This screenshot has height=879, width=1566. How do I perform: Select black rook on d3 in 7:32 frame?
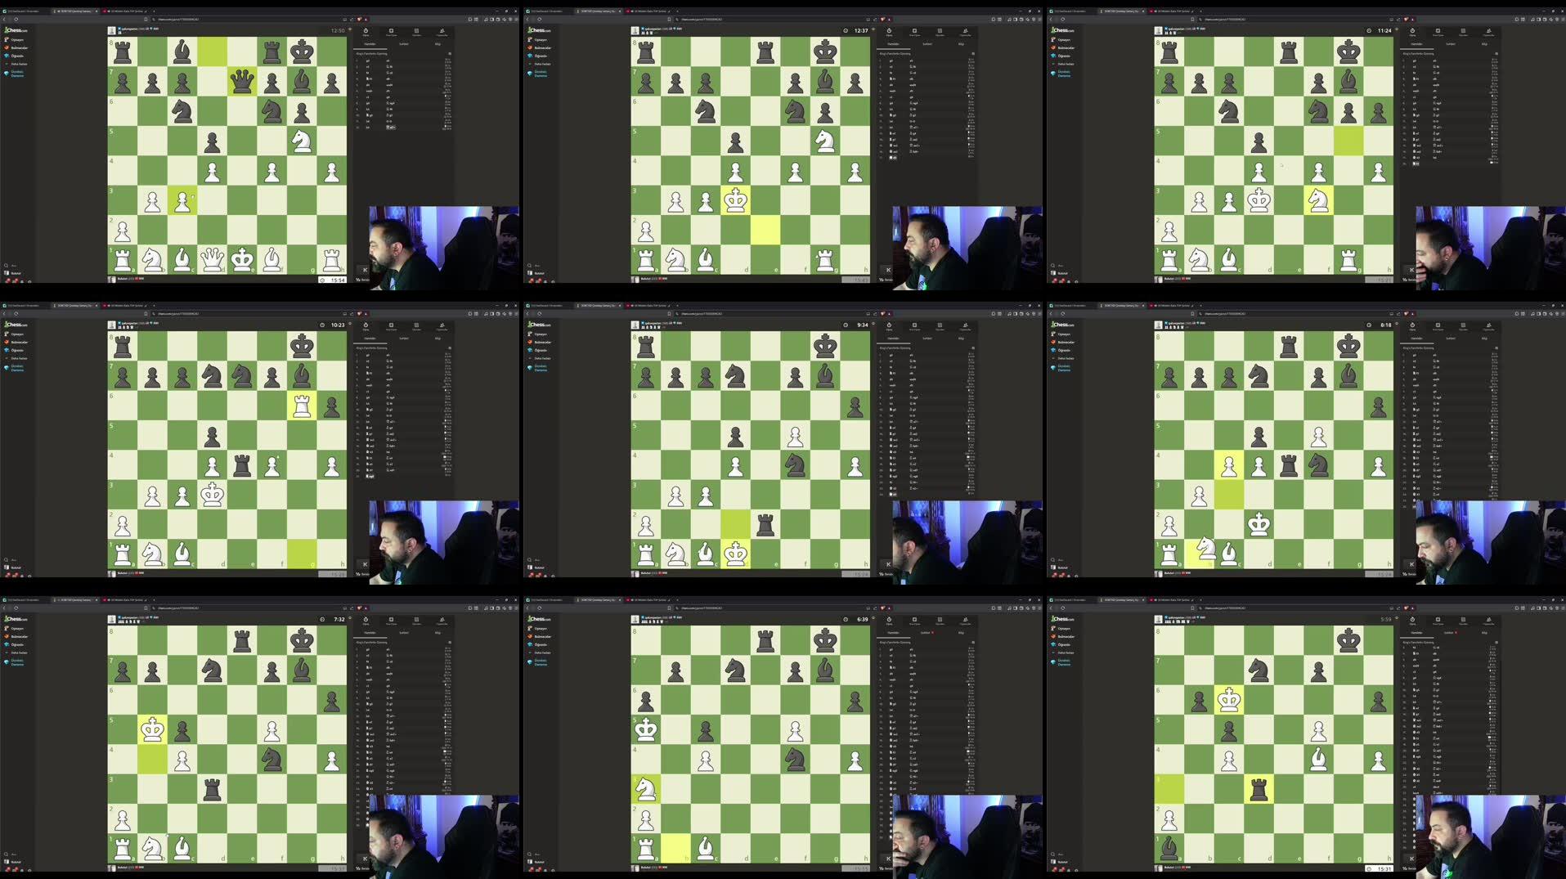click(212, 789)
